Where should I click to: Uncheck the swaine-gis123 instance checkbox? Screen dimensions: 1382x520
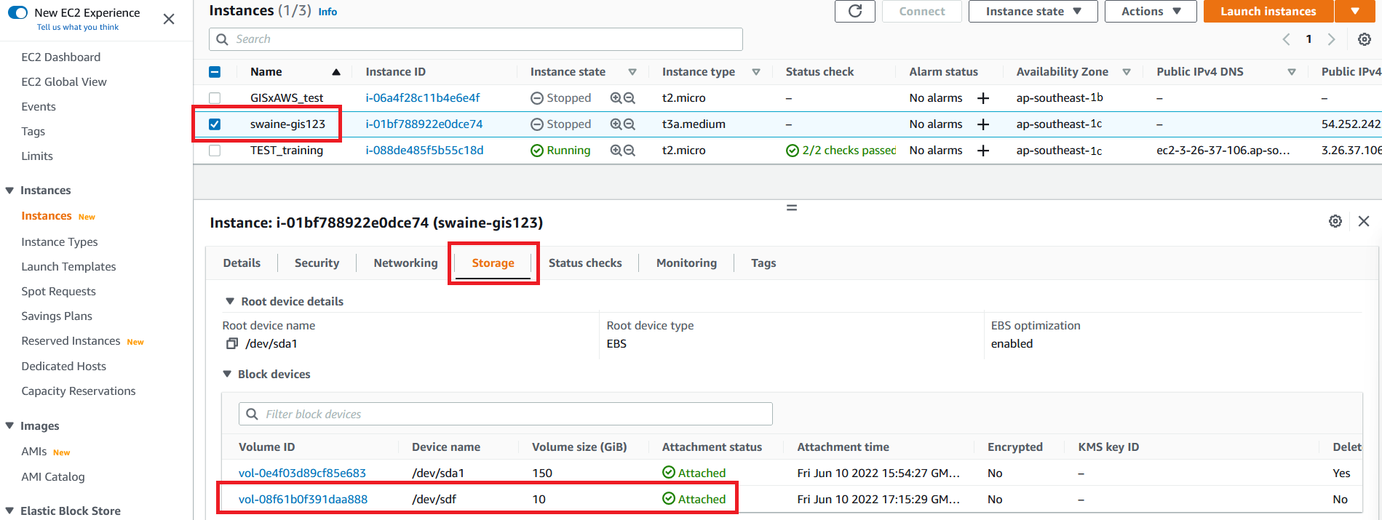tap(215, 124)
